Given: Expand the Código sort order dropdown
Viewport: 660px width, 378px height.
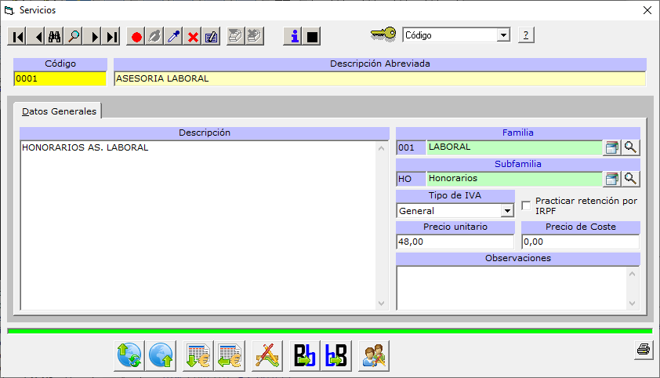Looking at the screenshot, I should point(503,35).
